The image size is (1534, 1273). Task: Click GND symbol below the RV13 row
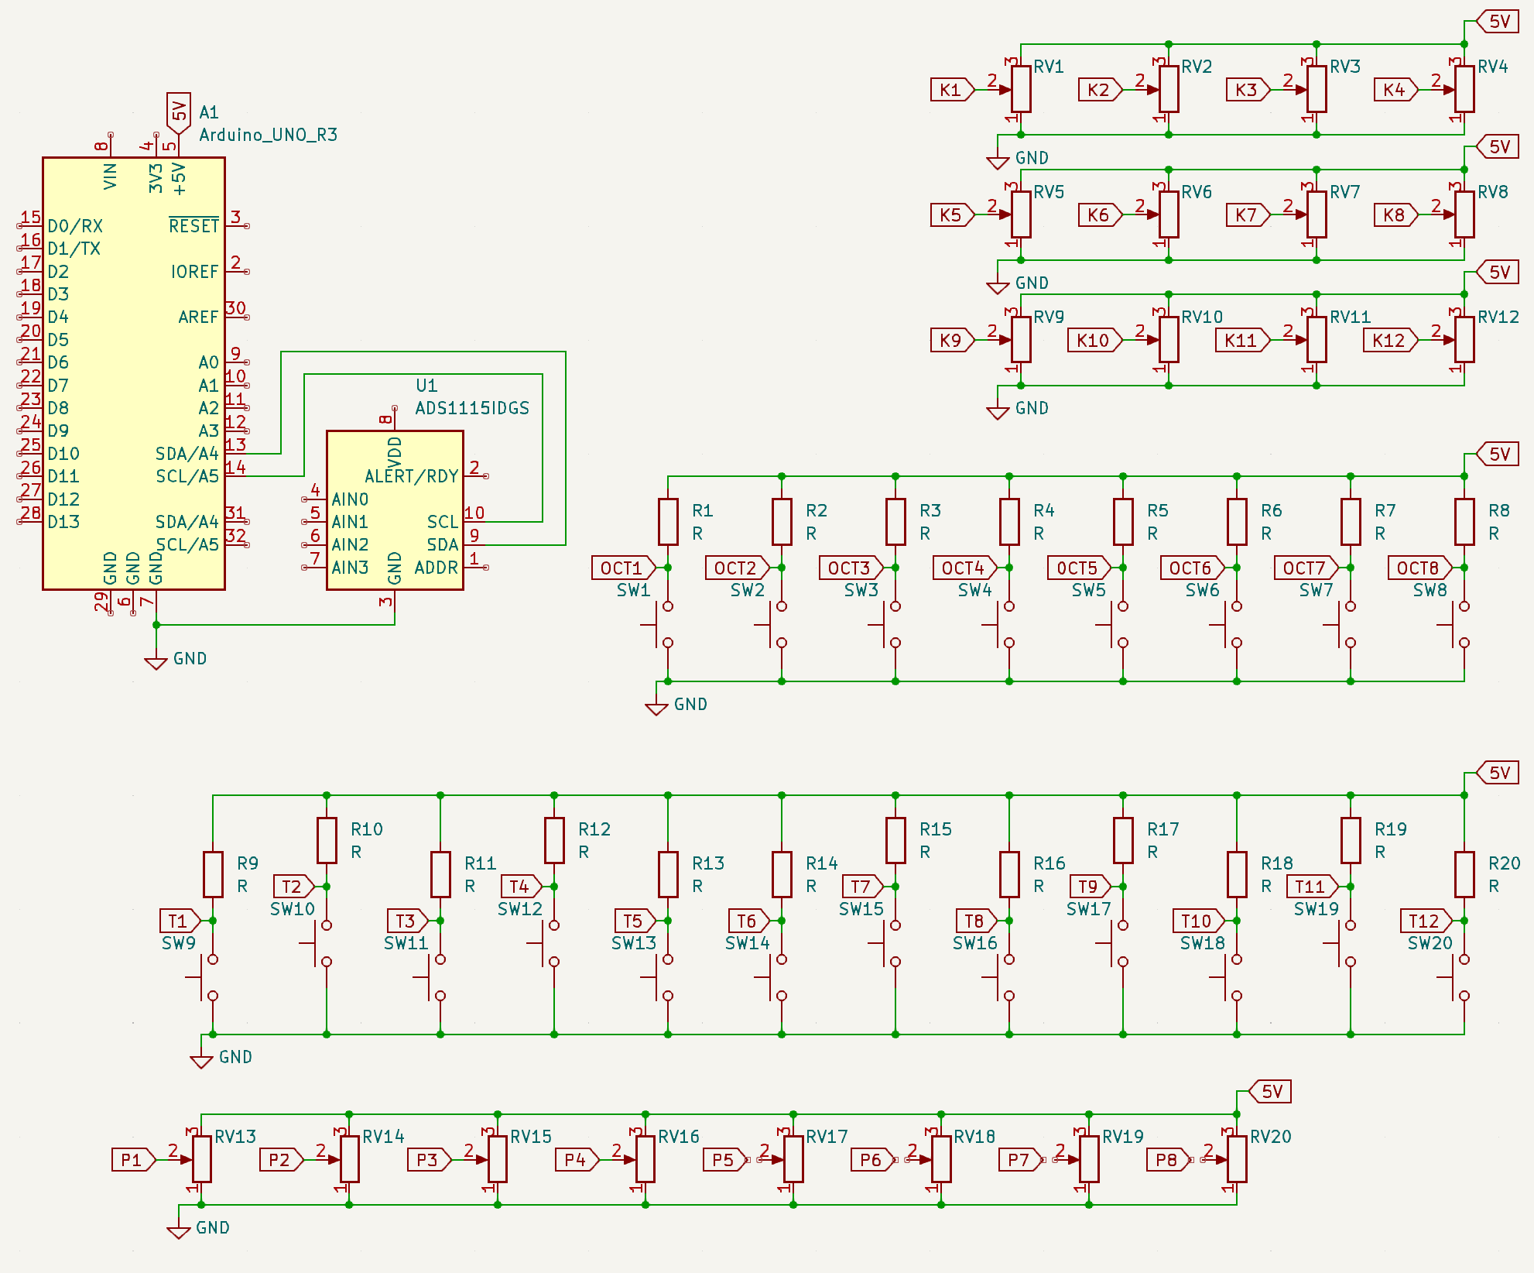point(179,1232)
